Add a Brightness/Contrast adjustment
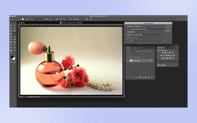Screen dimensions: 197x123 (x=162, y=53)
